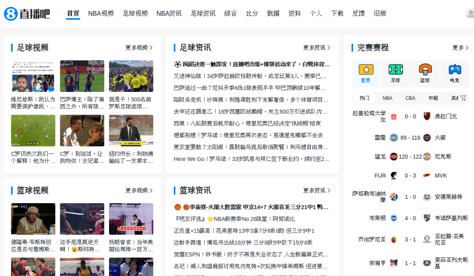Open 巴萨逃过一劫 news headline
The image size is (474, 276).
250,88
